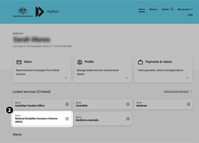Open the Profile card title
This screenshot has width=199, height=143.
pyautogui.click(x=89, y=62)
